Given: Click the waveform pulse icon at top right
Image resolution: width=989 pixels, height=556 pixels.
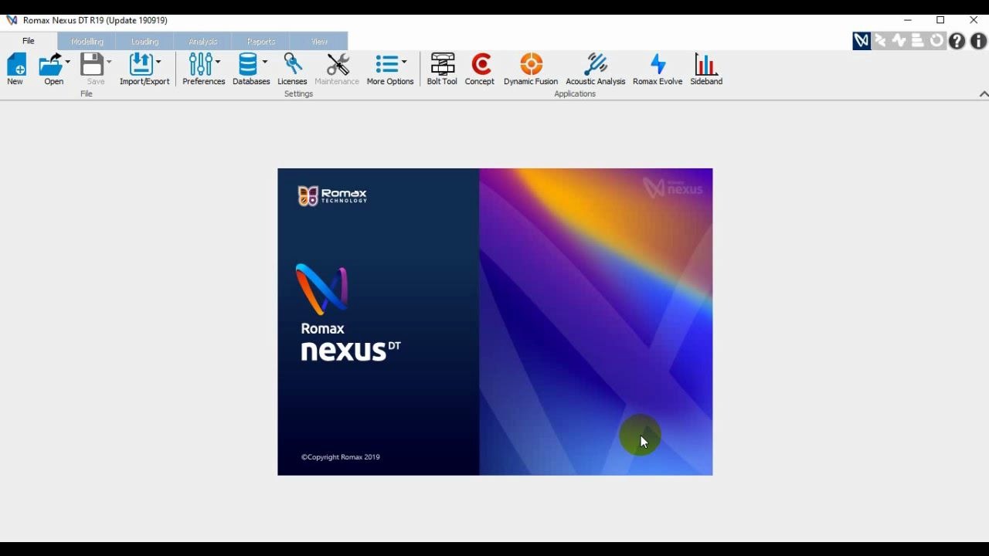Looking at the screenshot, I should point(899,41).
